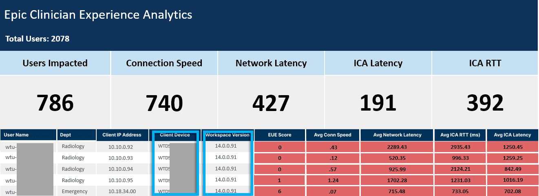This screenshot has width=539, height=196.
Task: Click conn speed value .43
Action: point(333,147)
